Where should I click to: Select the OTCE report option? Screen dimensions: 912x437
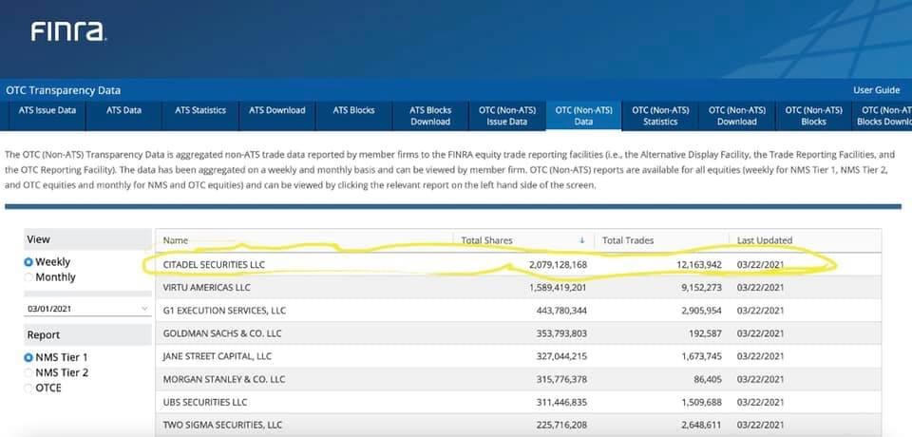coord(28,388)
